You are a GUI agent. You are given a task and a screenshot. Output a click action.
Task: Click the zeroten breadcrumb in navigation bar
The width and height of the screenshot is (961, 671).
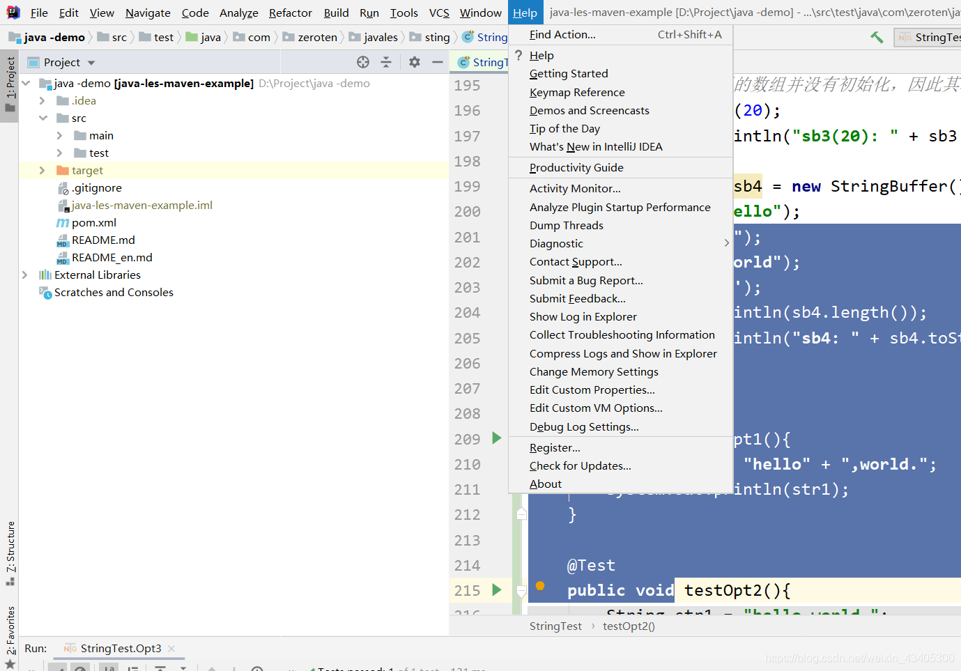pyautogui.click(x=309, y=37)
